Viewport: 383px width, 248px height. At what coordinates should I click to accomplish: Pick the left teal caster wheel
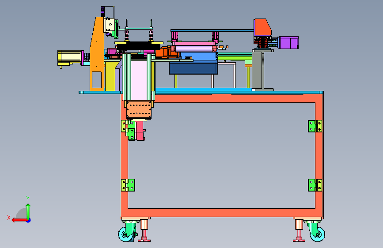coord(126,234)
